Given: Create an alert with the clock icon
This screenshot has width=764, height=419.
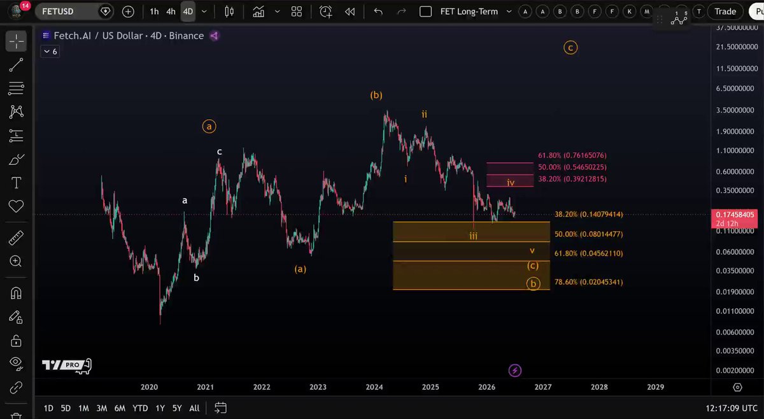Looking at the screenshot, I should [x=326, y=11].
